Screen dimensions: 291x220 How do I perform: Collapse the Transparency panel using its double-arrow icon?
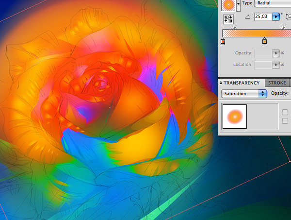tap(221, 83)
